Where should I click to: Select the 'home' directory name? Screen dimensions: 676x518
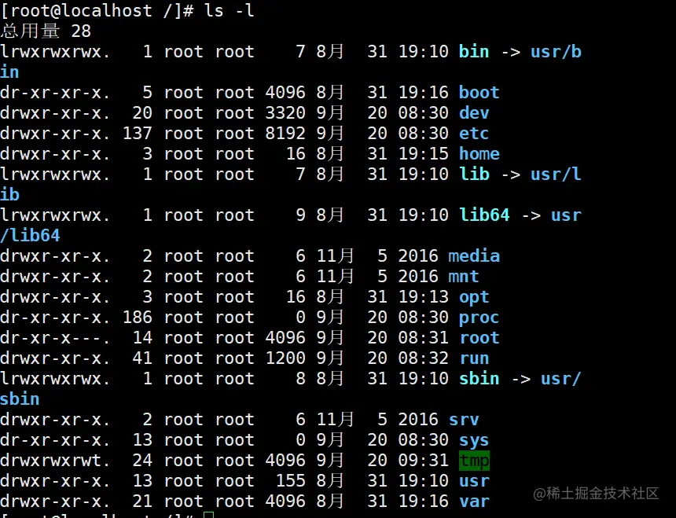coord(479,154)
